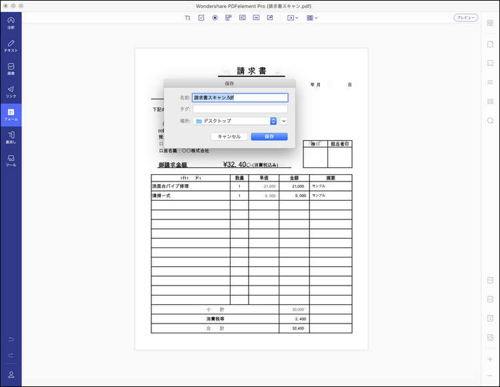Click the 担当者印 stamp box header
Image resolution: width=500 pixels, height=387 pixels.
[x=339, y=144]
